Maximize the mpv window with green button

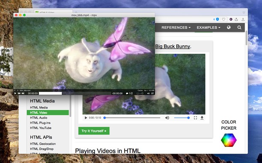point(24,15)
